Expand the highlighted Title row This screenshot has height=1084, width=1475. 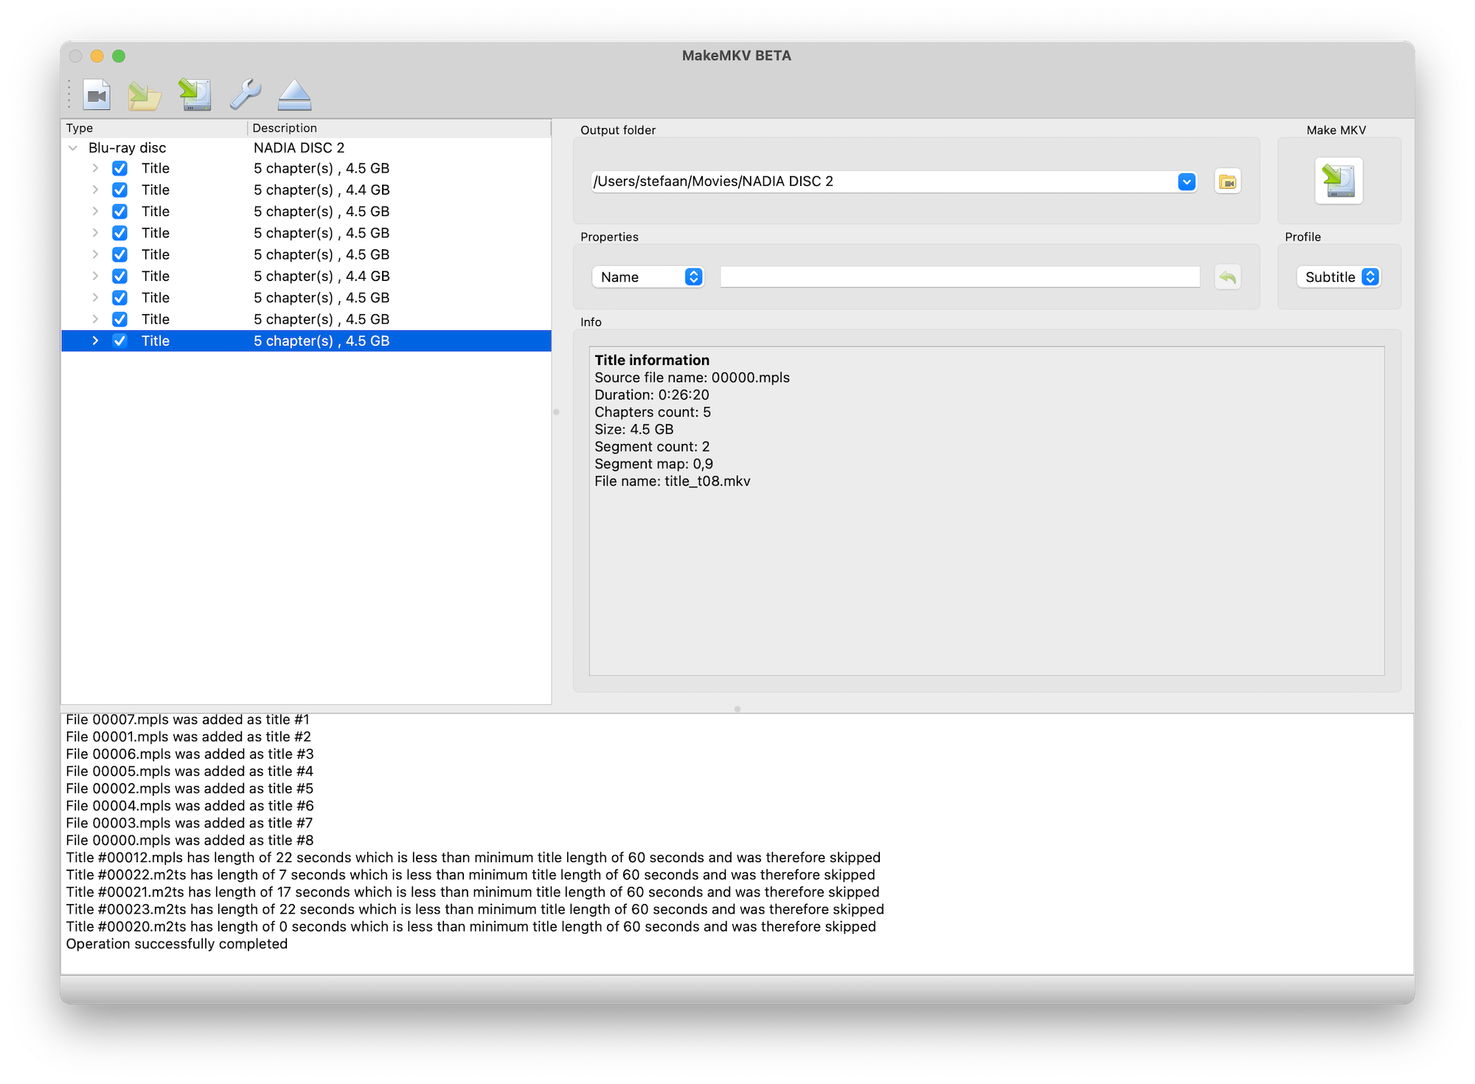pyautogui.click(x=95, y=341)
